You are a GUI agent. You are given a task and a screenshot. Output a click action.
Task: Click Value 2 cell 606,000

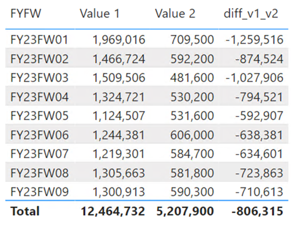pyautogui.click(x=192, y=135)
